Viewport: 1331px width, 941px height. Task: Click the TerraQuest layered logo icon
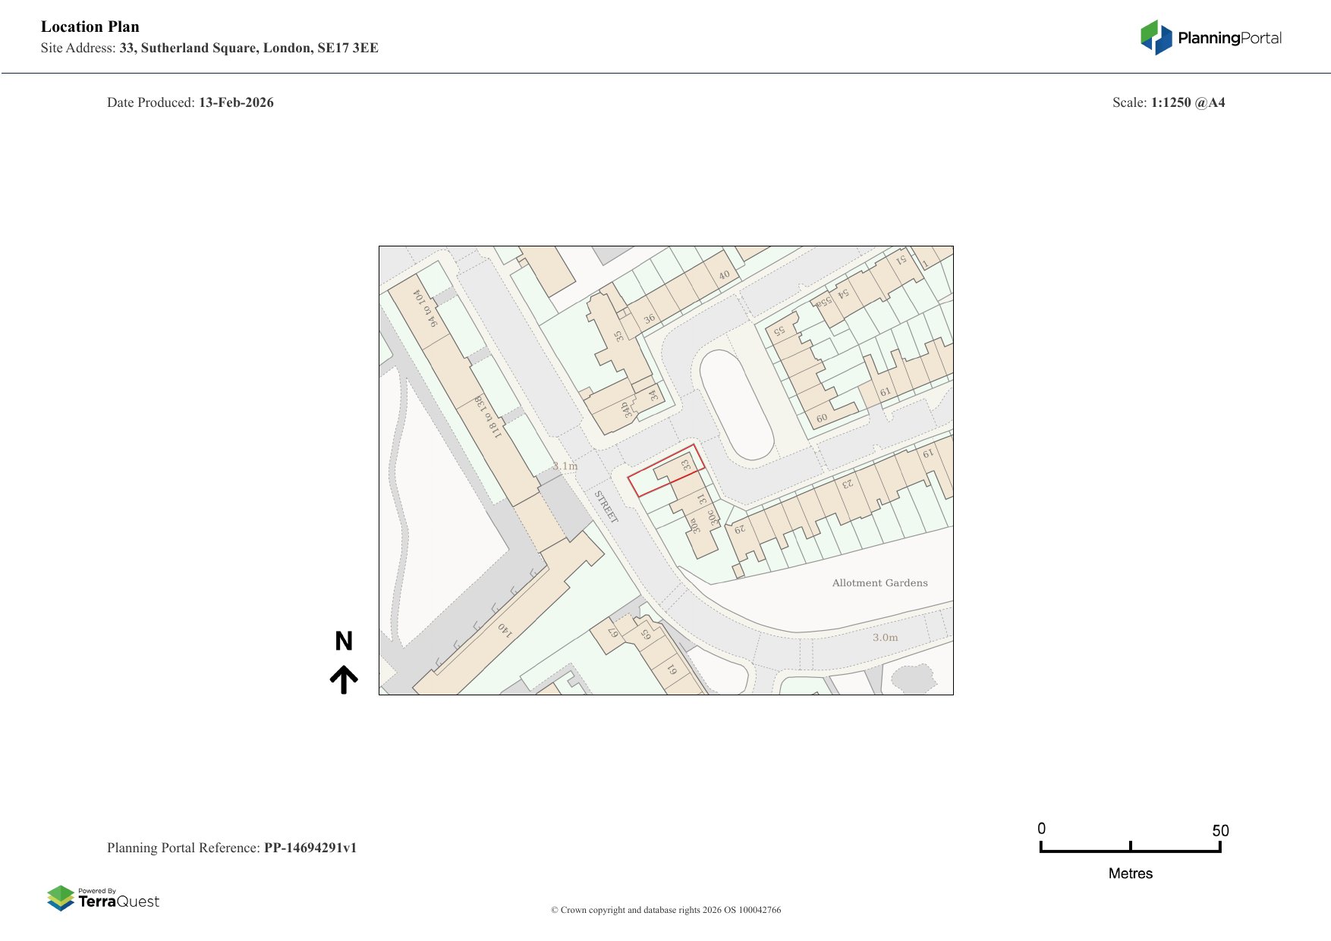point(61,898)
